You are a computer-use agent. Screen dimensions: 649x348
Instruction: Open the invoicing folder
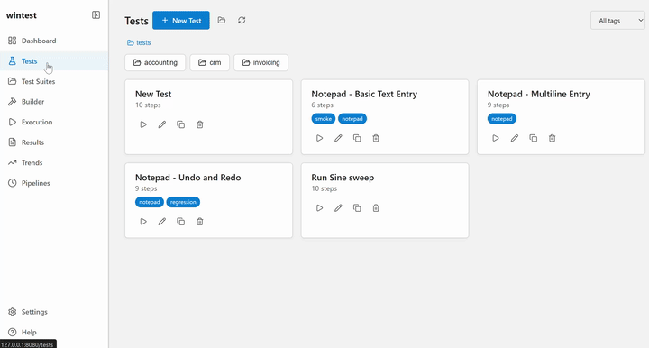[261, 62]
